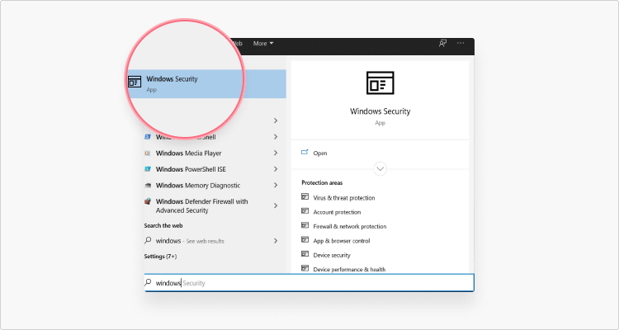The image size is (619, 330).
Task: Expand the chevron for the 'windows' web results row
Action: pos(276,241)
